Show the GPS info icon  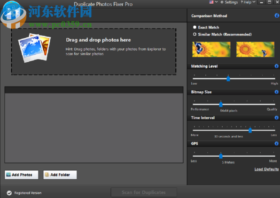point(277,144)
